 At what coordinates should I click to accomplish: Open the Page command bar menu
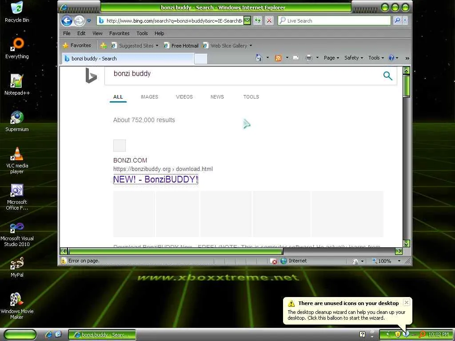331,58
